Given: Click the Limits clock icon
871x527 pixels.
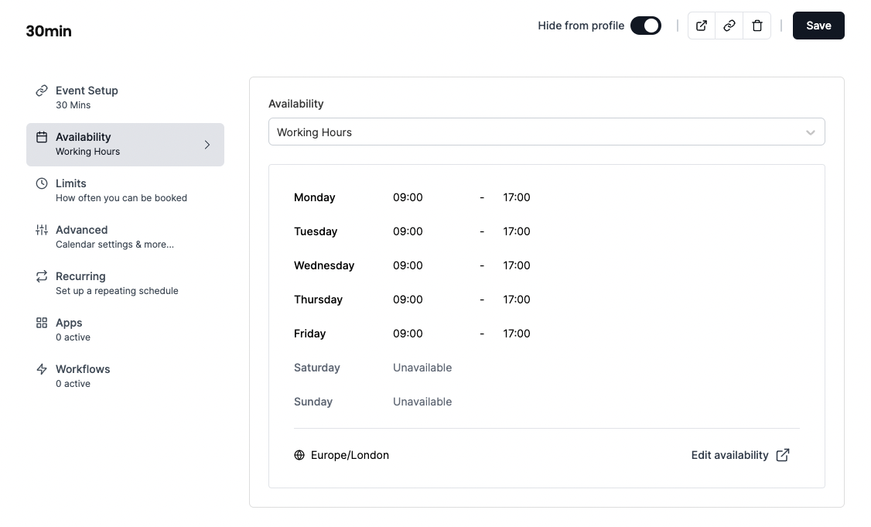Looking at the screenshot, I should (x=42, y=183).
